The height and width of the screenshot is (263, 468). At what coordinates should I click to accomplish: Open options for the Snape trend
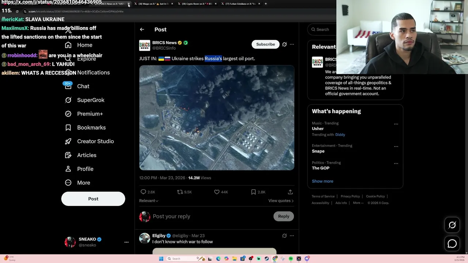pos(396,146)
